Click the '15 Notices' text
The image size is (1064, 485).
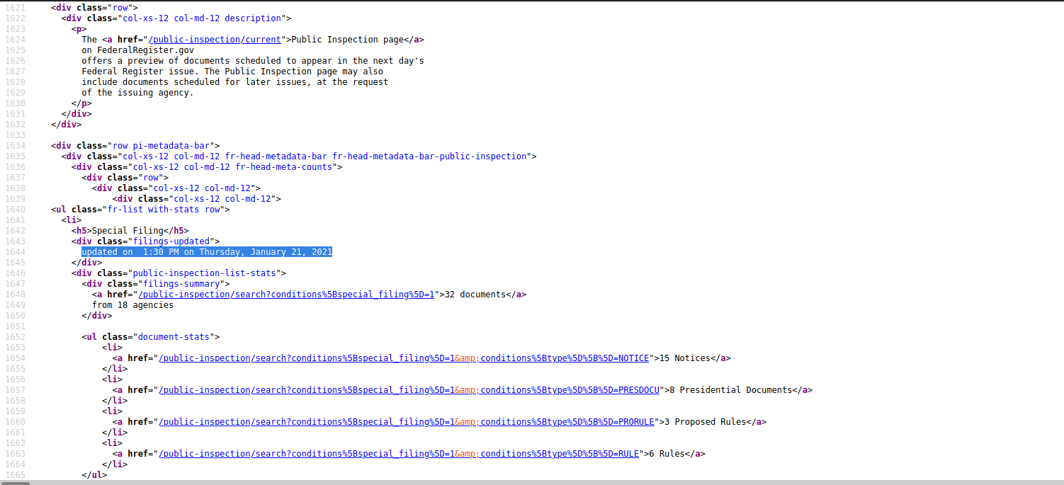685,358
